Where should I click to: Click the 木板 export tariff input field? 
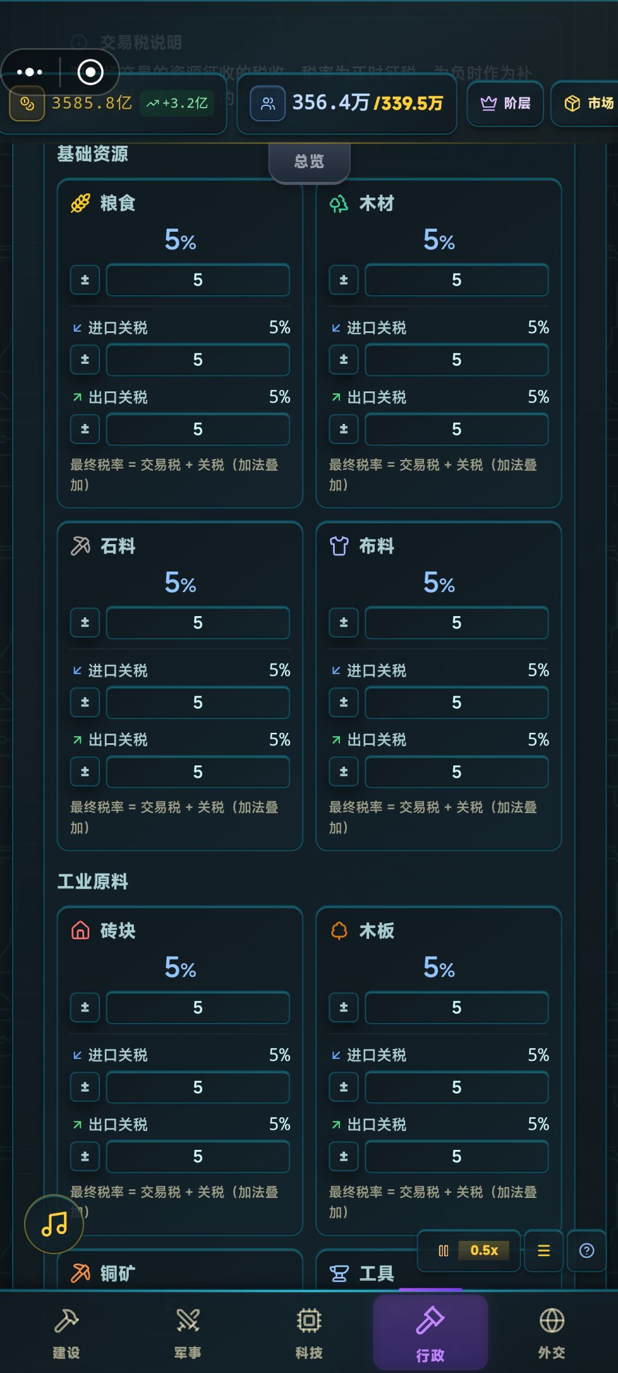(456, 1156)
